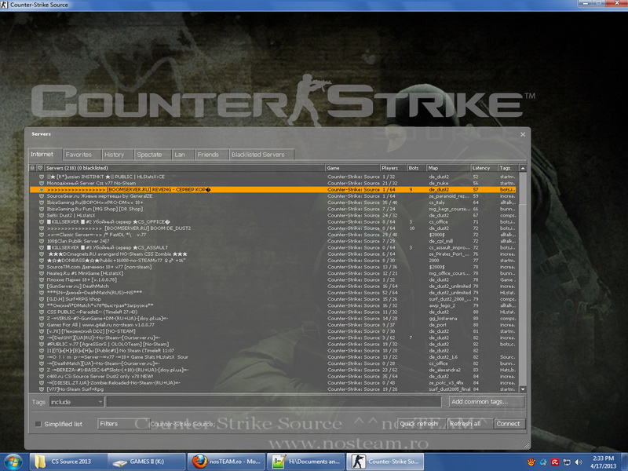
Task: Sort by the password lock column icon
Action: (x=32, y=168)
